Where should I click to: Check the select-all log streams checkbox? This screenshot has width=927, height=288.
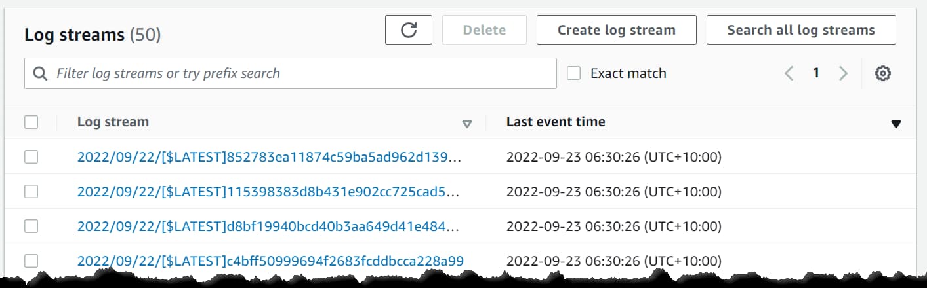pyautogui.click(x=31, y=122)
